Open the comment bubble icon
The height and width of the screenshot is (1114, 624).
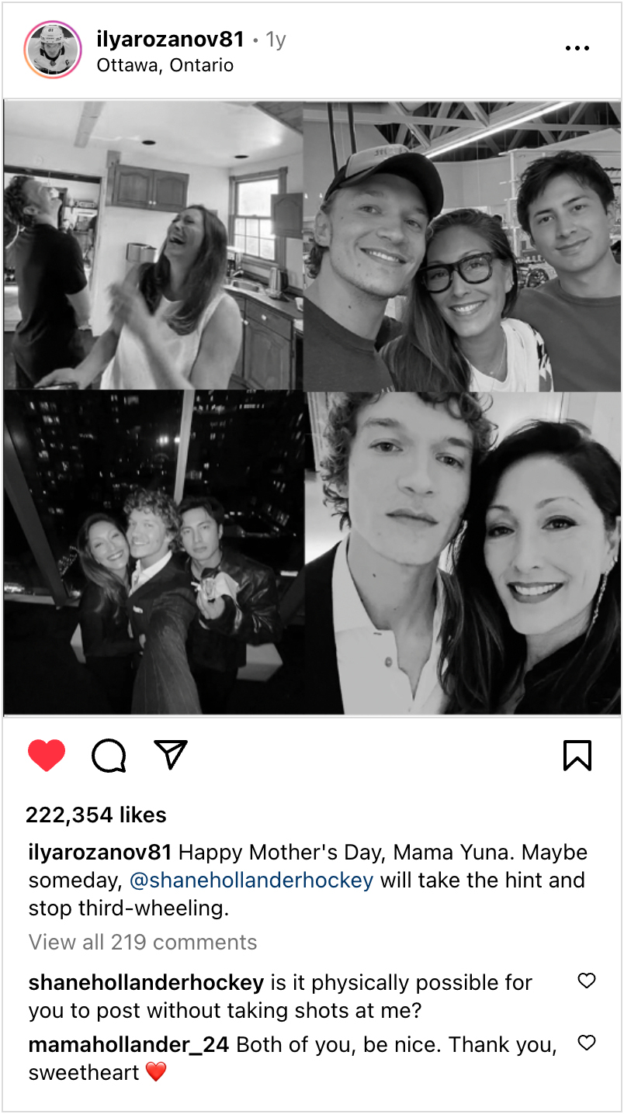point(109,755)
